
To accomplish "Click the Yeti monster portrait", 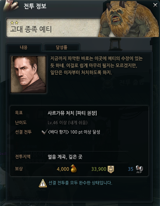I will coord(129,18).
